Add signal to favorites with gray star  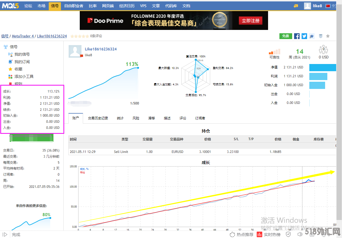point(328,36)
